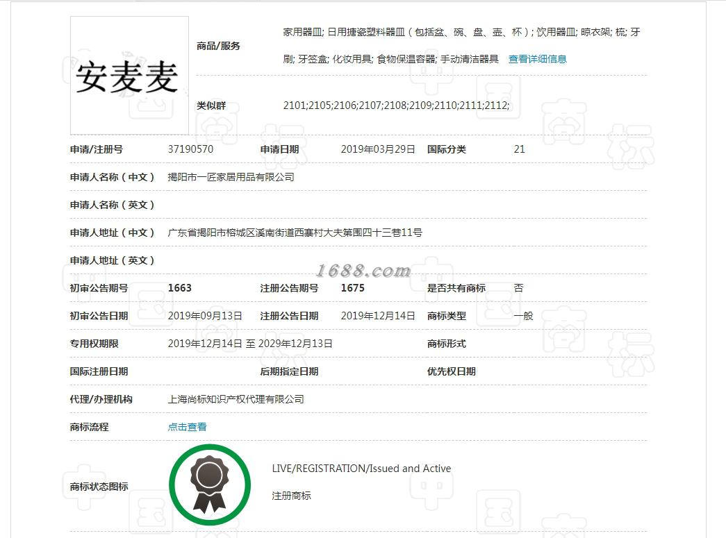Click the 注册商标 status text
Viewport: 726px width, 538px height.
tap(291, 496)
